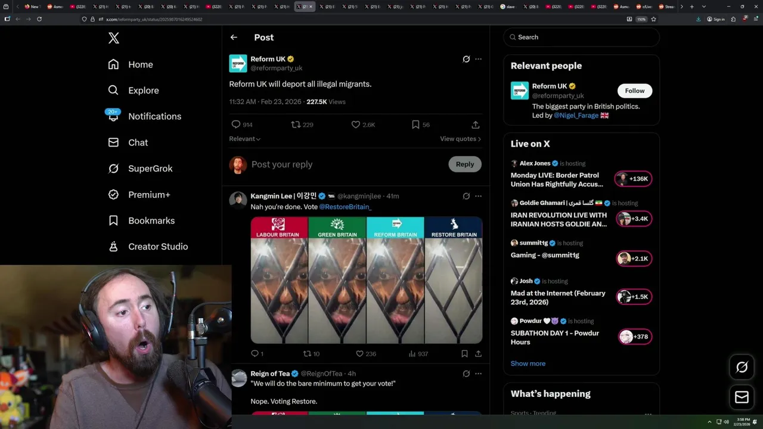Image resolution: width=763 pixels, height=429 pixels.
Task: Open Creator Studio
Action: click(x=148, y=247)
